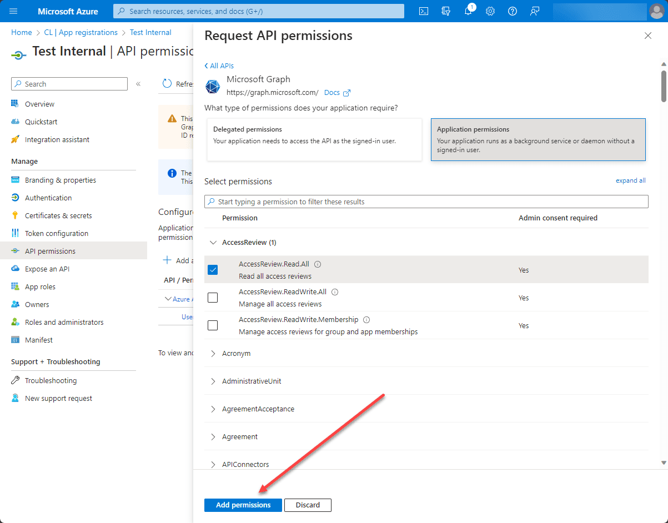The height and width of the screenshot is (523, 668).
Task: Open Troubleshooting in sidebar
Action: pos(51,380)
